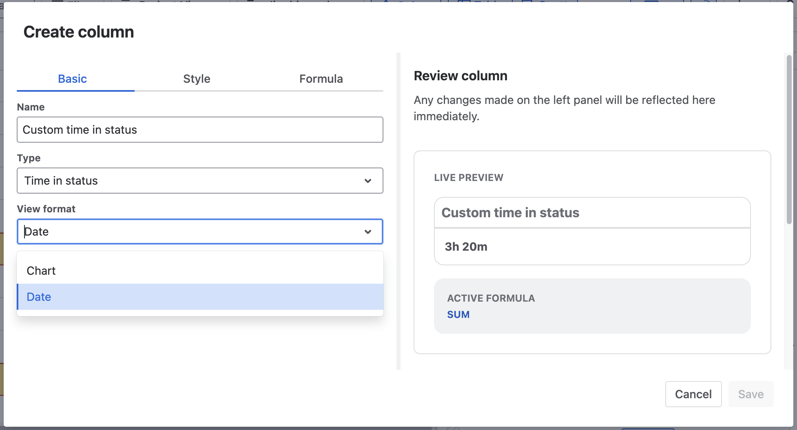Click the SUM active formula text
Screen dimensions: 797x430
pos(458,315)
